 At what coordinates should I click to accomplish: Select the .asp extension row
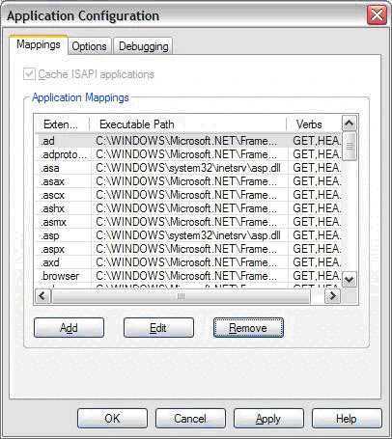188,235
